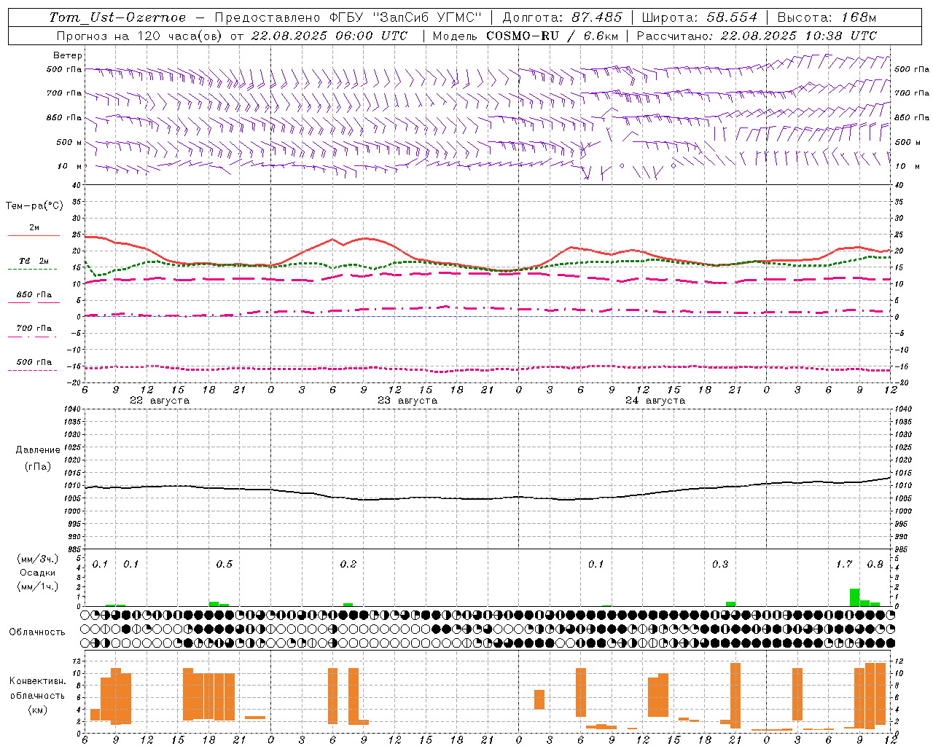The height and width of the screenshot is (746, 933).
Task: Select the Долгота: 87.485 header field
Action: click(563, 17)
